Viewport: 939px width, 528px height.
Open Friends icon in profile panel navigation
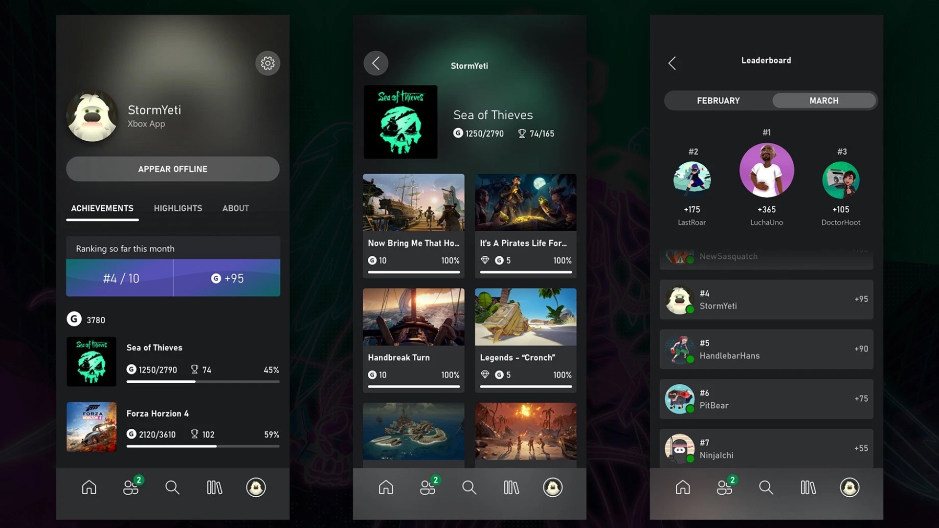tap(131, 487)
